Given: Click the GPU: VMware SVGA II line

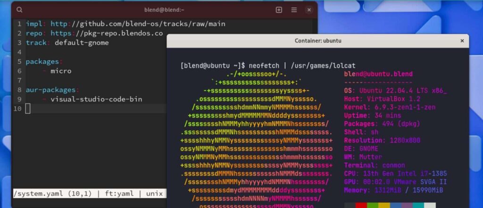Looking at the screenshot, I should (x=396, y=182).
